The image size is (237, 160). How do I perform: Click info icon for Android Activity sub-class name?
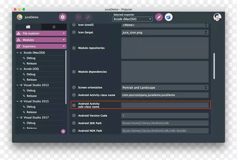74,105
